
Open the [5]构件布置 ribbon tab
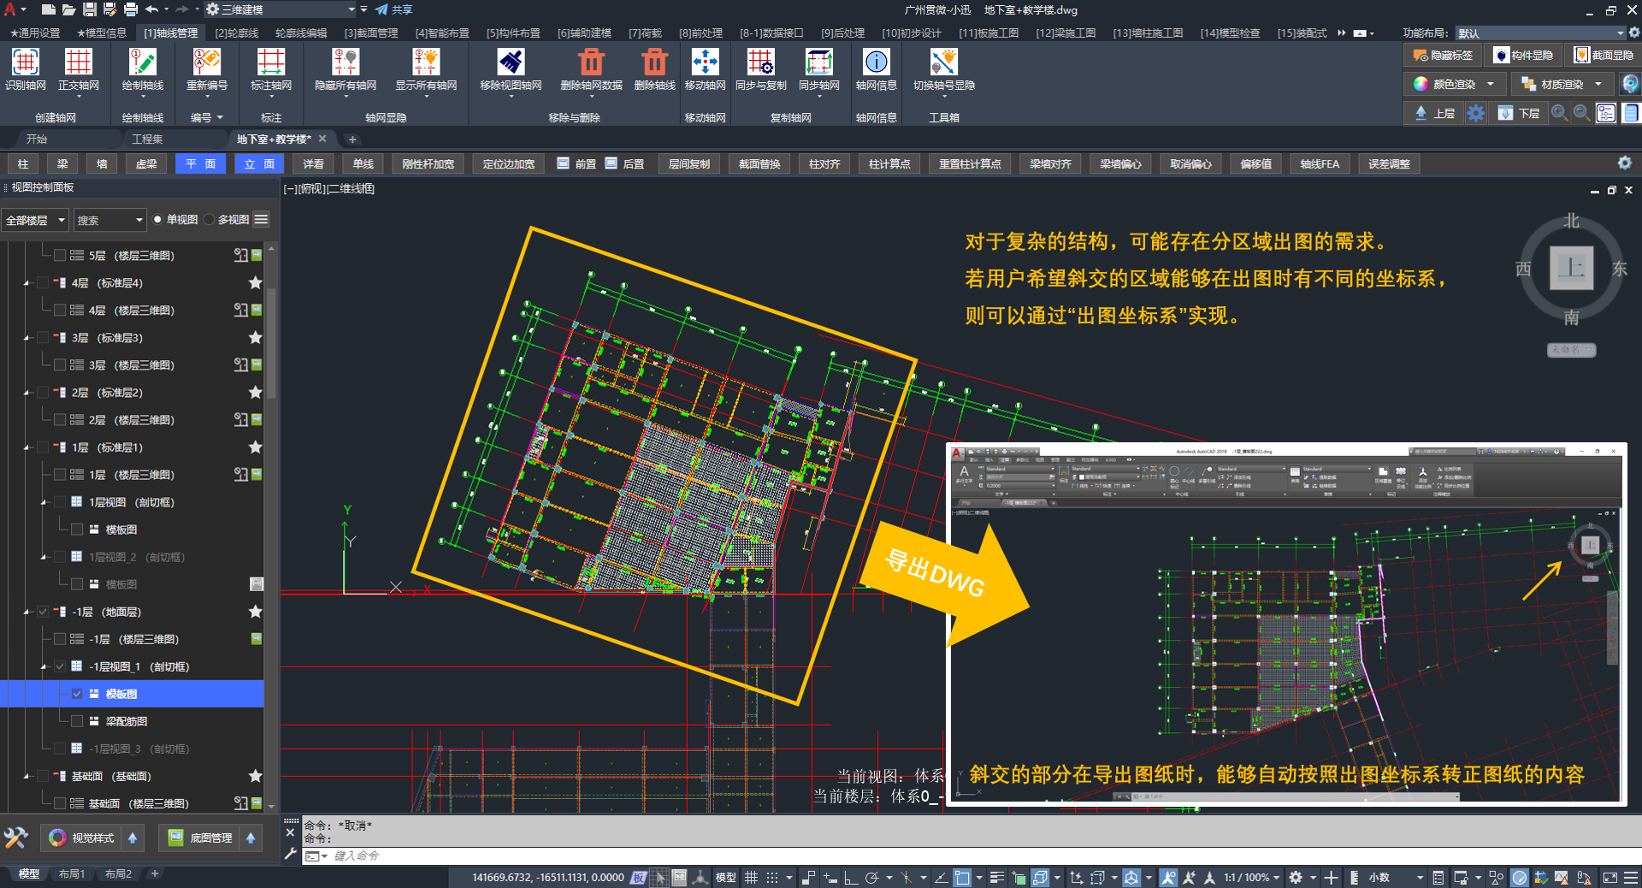(x=513, y=33)
